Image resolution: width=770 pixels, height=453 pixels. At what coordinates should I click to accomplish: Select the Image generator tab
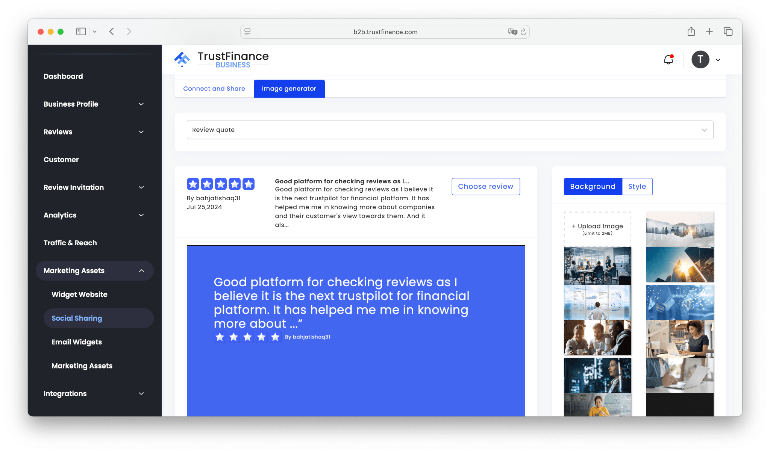(x=289, y=88)
